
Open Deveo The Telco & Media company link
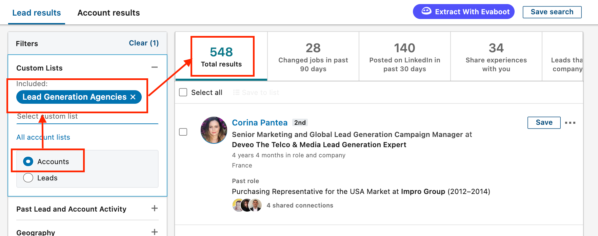tap(319, 145)
